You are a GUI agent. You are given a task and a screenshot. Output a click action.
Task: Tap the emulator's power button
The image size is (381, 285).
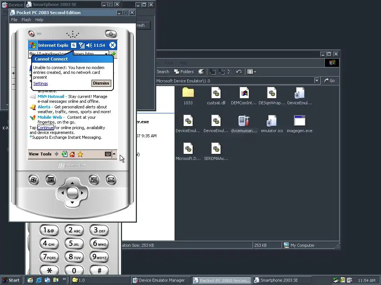coord(111,34)
